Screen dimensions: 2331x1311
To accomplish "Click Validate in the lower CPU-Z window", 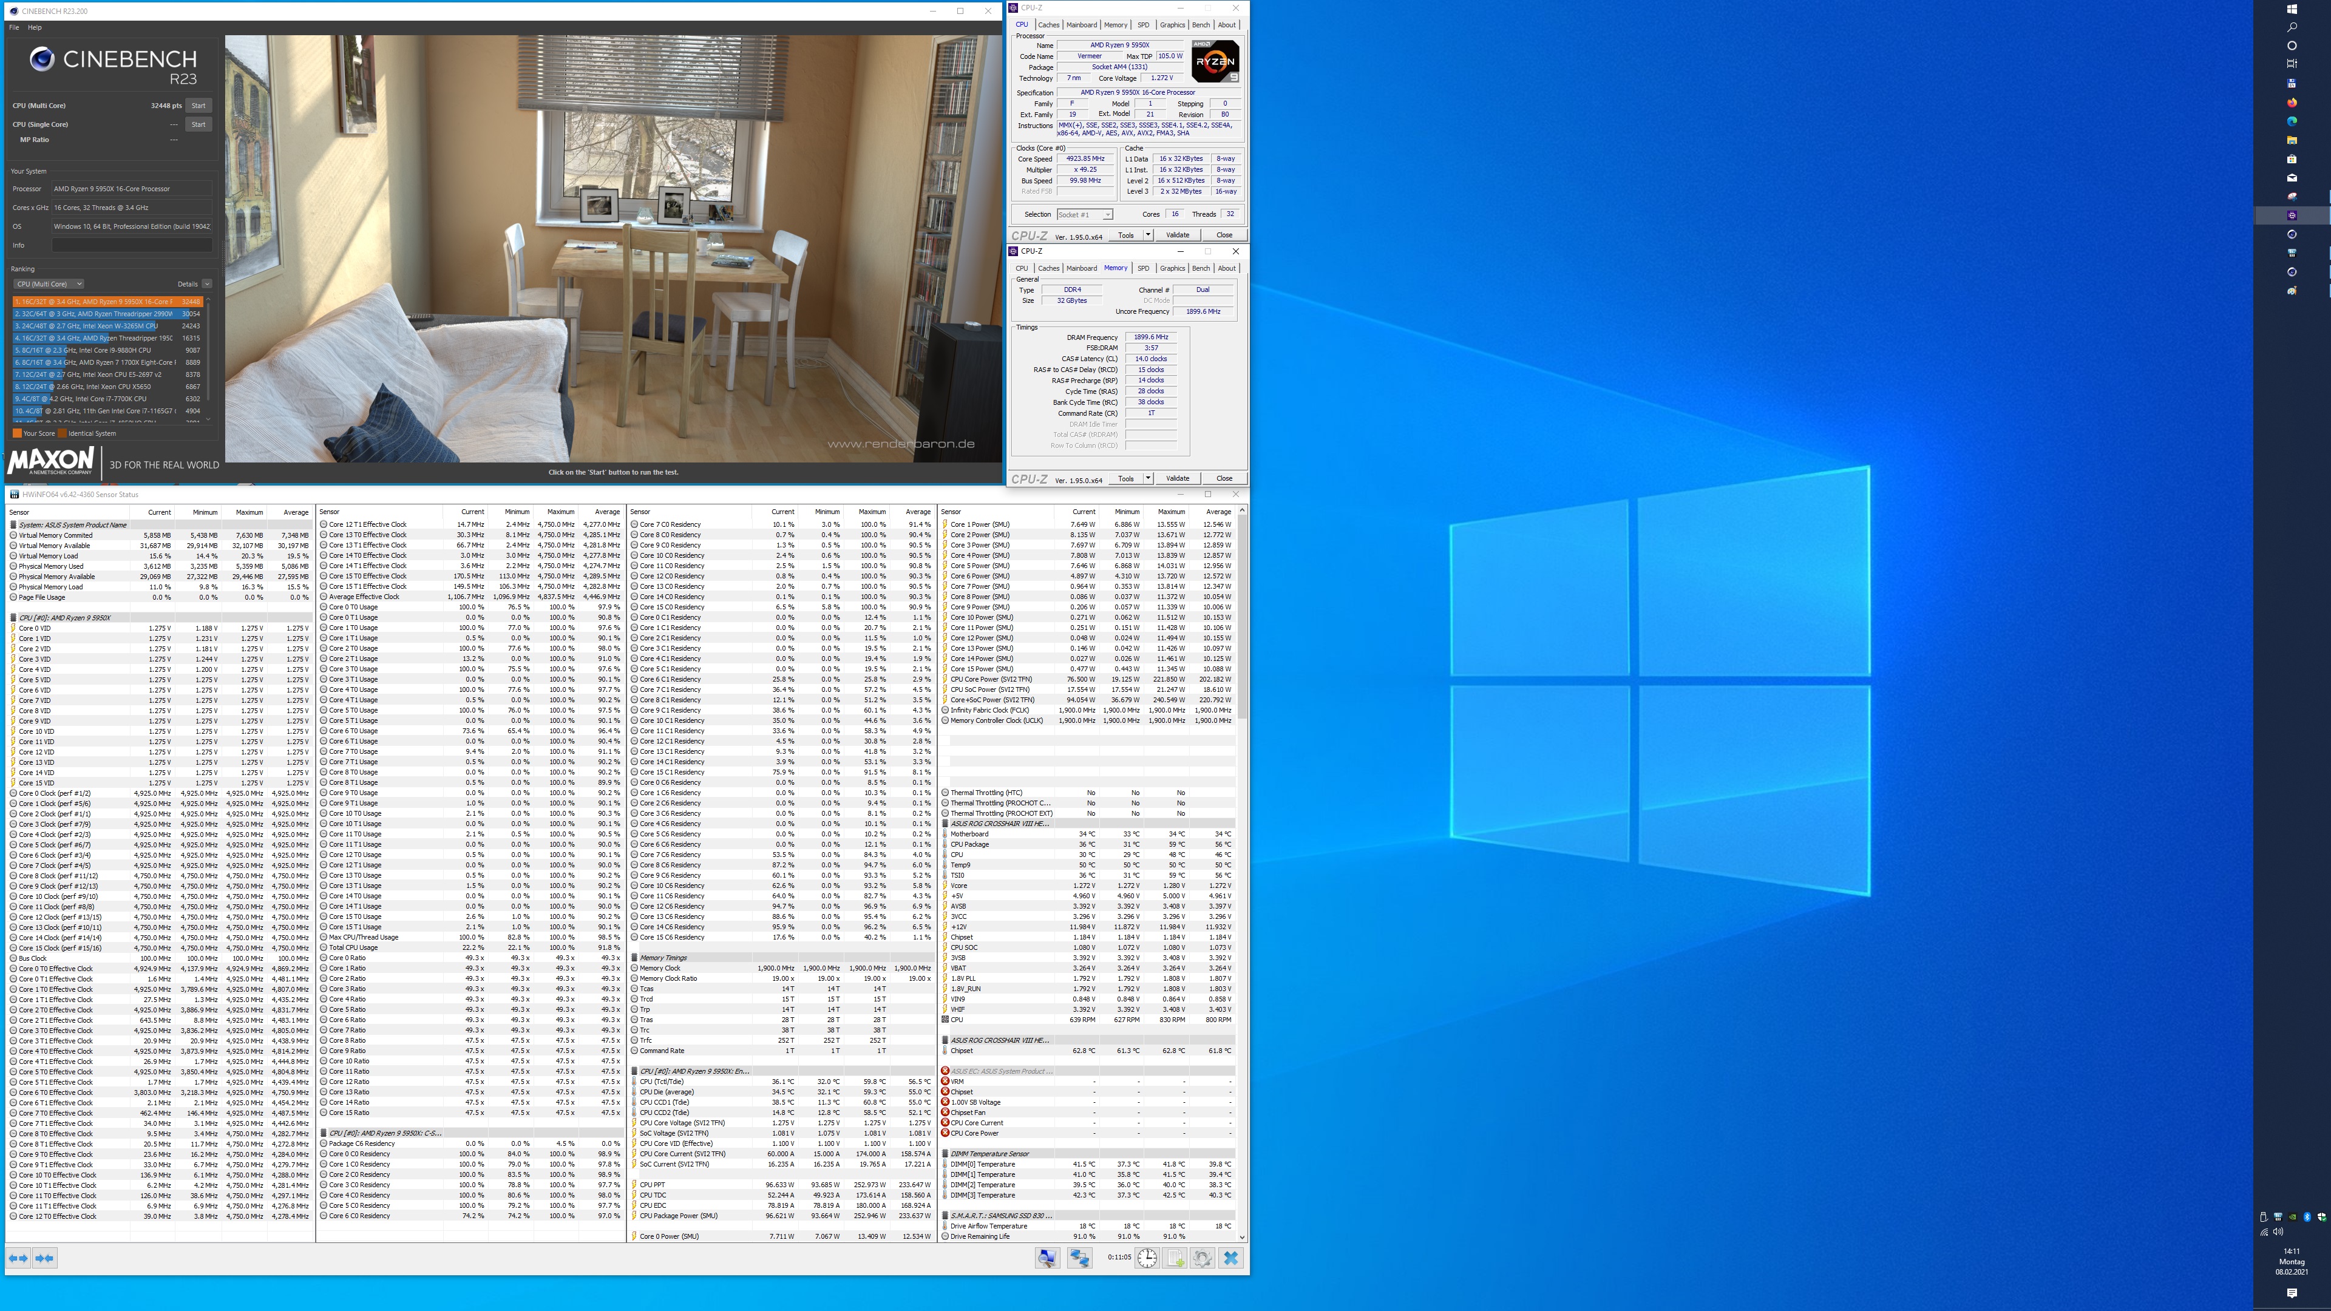I will (1177, 479).
